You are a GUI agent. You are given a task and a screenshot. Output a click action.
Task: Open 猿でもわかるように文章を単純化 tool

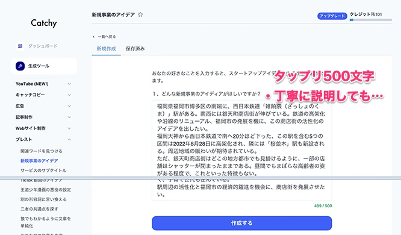[x=46, y=222]
